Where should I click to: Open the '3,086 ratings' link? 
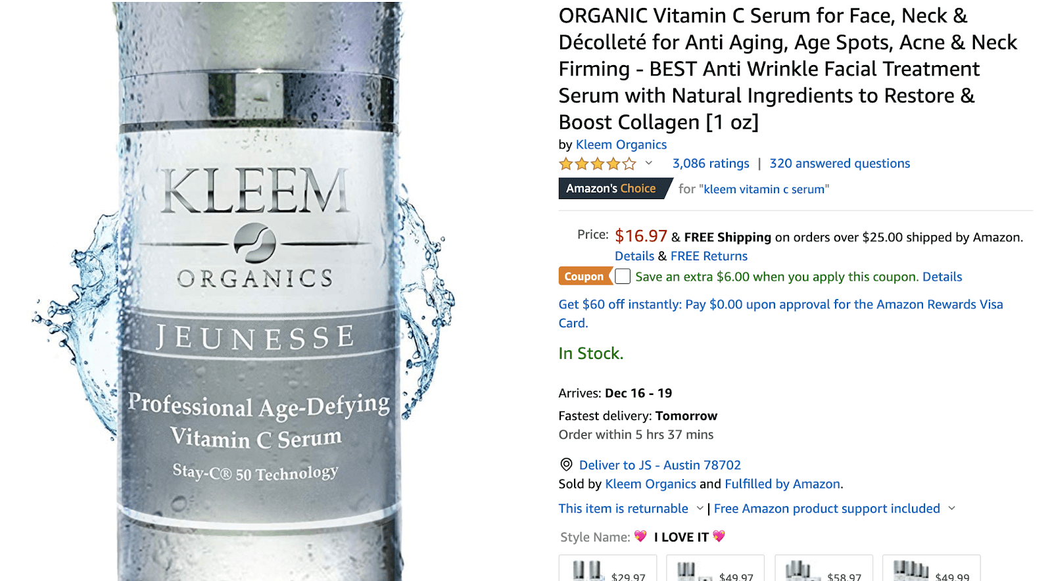click(709, 163)
